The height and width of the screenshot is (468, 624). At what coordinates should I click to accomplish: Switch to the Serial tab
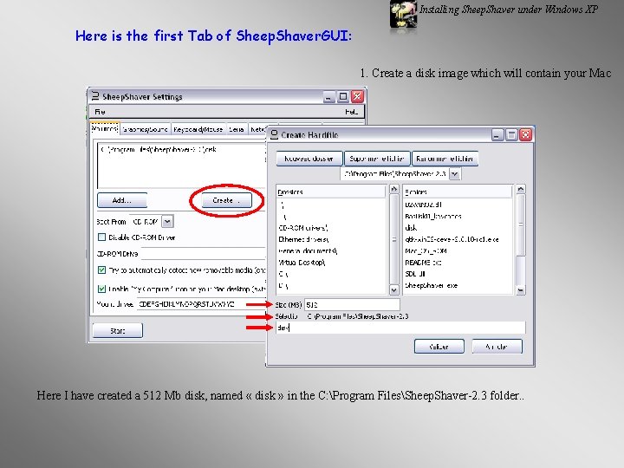click(236, 129)
